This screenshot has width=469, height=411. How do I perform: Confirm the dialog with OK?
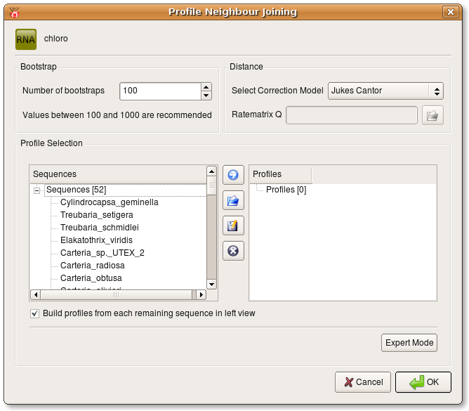[x=423, y=382]
